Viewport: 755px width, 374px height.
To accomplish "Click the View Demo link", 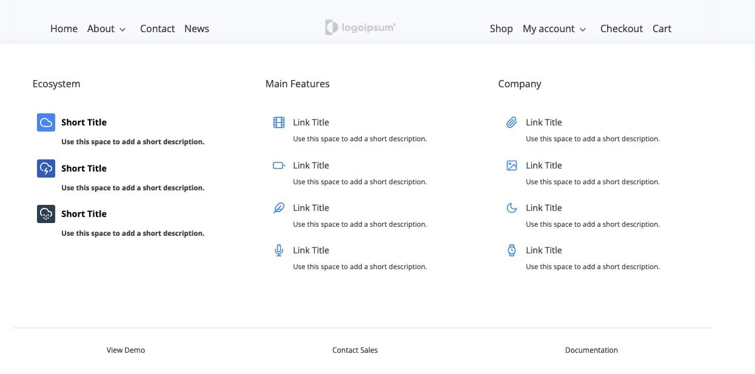I will point(126,350).
